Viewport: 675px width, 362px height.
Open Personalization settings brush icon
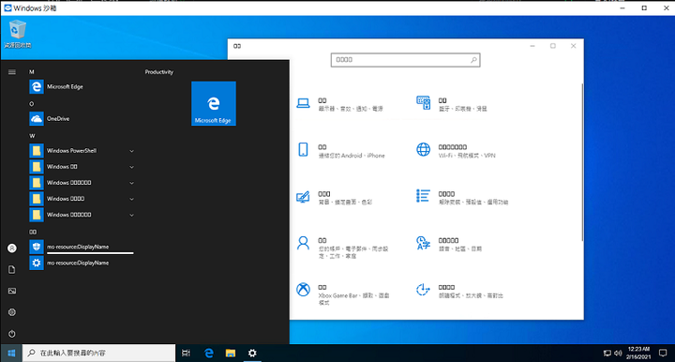pos(303,197)
